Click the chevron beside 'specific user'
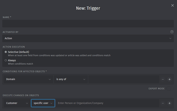177x111 pixels. [x=51, y=103]
